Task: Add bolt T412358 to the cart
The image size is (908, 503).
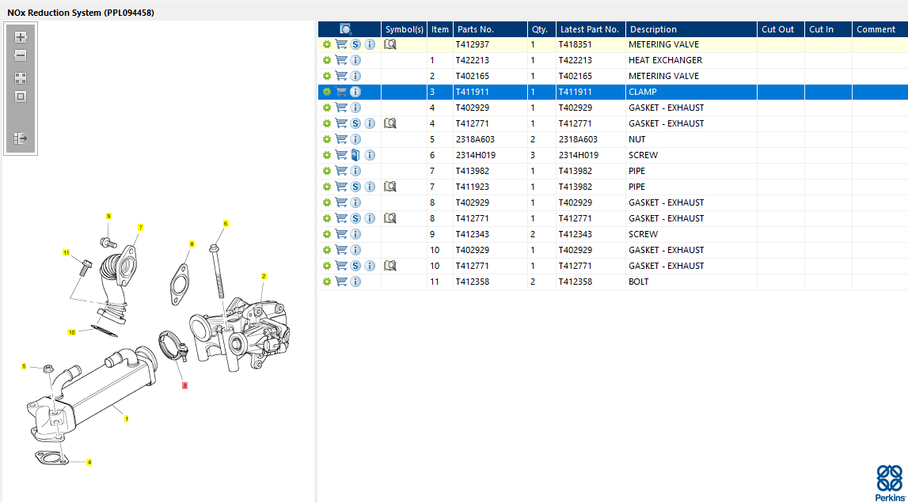Action: click(x=341, y=282)
